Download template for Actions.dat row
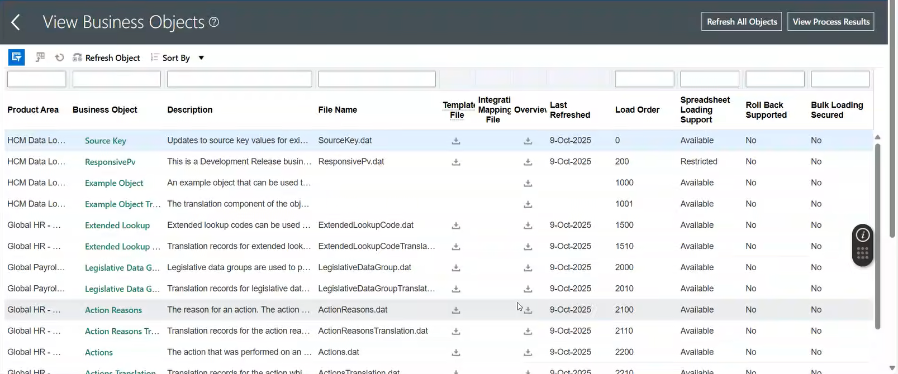The height and width of the screenshot is (374, 898). tap(456, 353)
